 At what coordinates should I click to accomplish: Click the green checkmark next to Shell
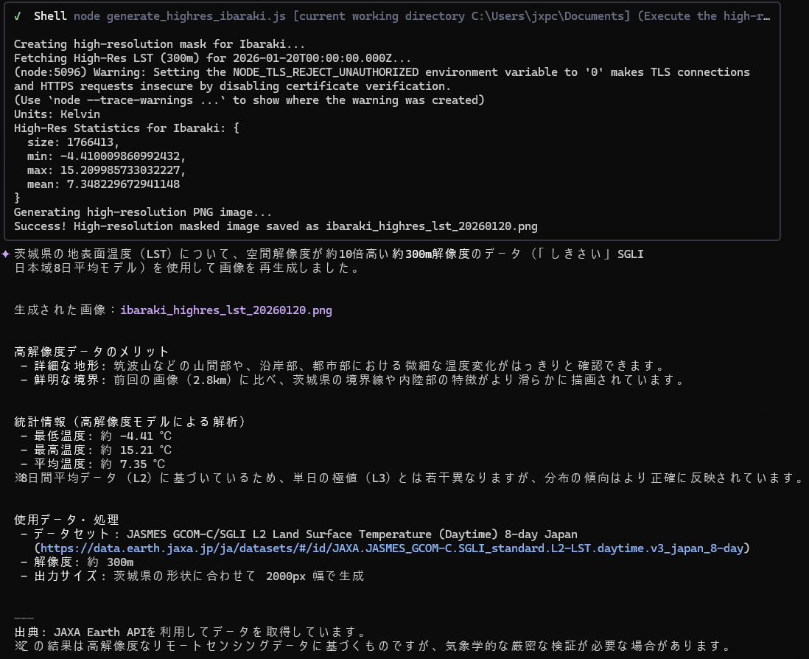click(18, 15)
